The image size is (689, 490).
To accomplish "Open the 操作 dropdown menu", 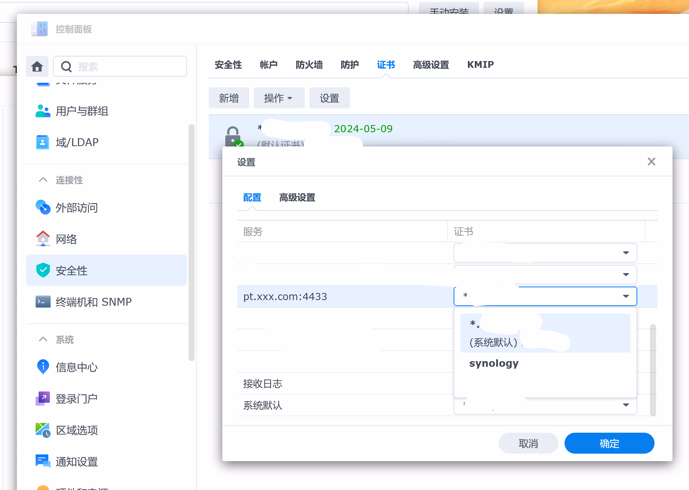I will (279, 98).
